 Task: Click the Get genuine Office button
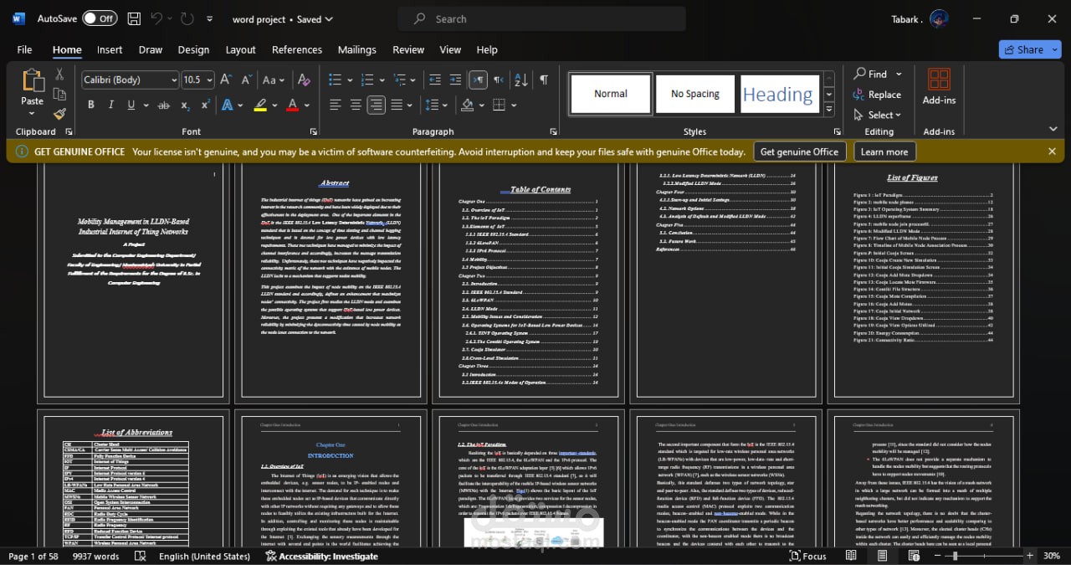(799, 152)
